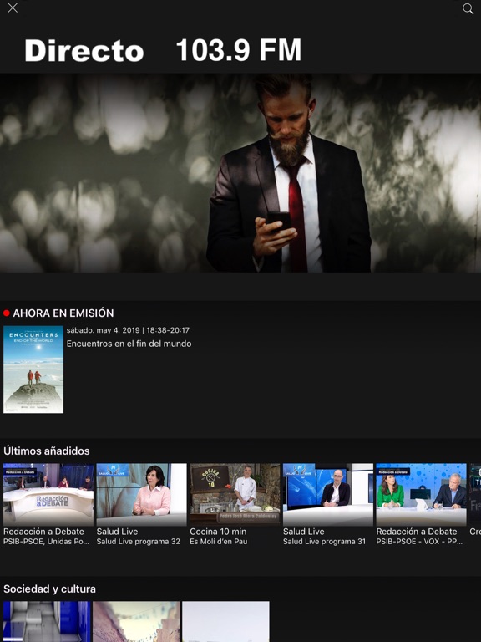This screenshot has height=642, width=481.
Task: Click the 'sábado. may 4. 2019 | 18:38-20:17' schedule text
Action: point(128,330)
